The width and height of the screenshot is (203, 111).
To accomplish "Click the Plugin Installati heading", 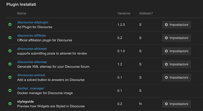I will click(x=21, y=4).
